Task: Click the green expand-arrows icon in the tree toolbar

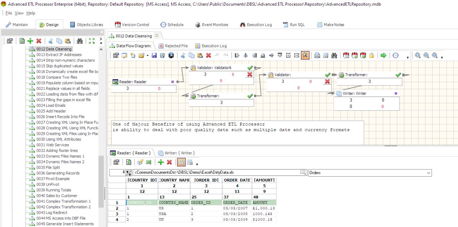Action: point(92,41)
